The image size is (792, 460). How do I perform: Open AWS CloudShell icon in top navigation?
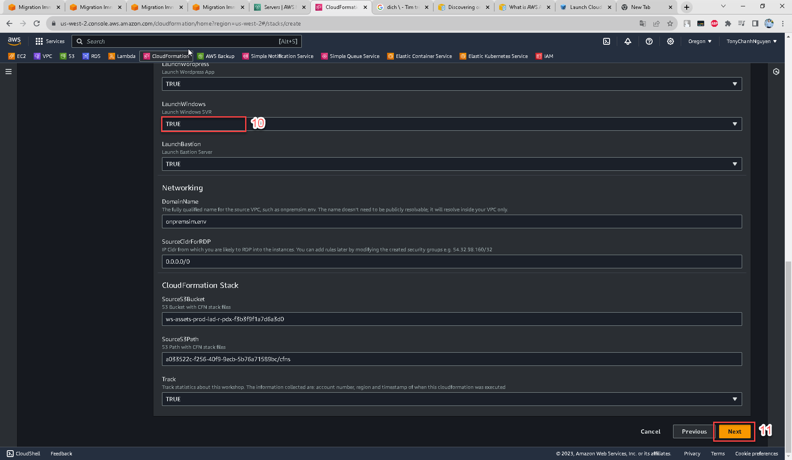pyautogui.click(x=607, y=41)
